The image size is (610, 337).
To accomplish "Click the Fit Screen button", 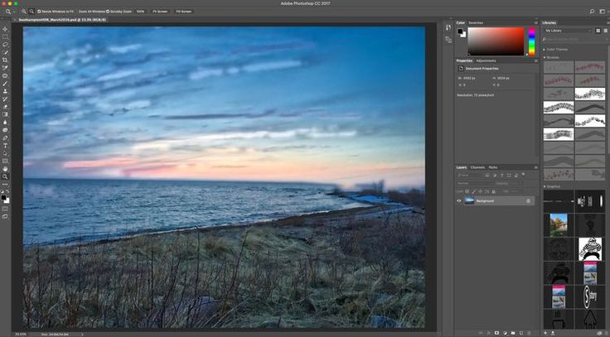I will point(159,12).
